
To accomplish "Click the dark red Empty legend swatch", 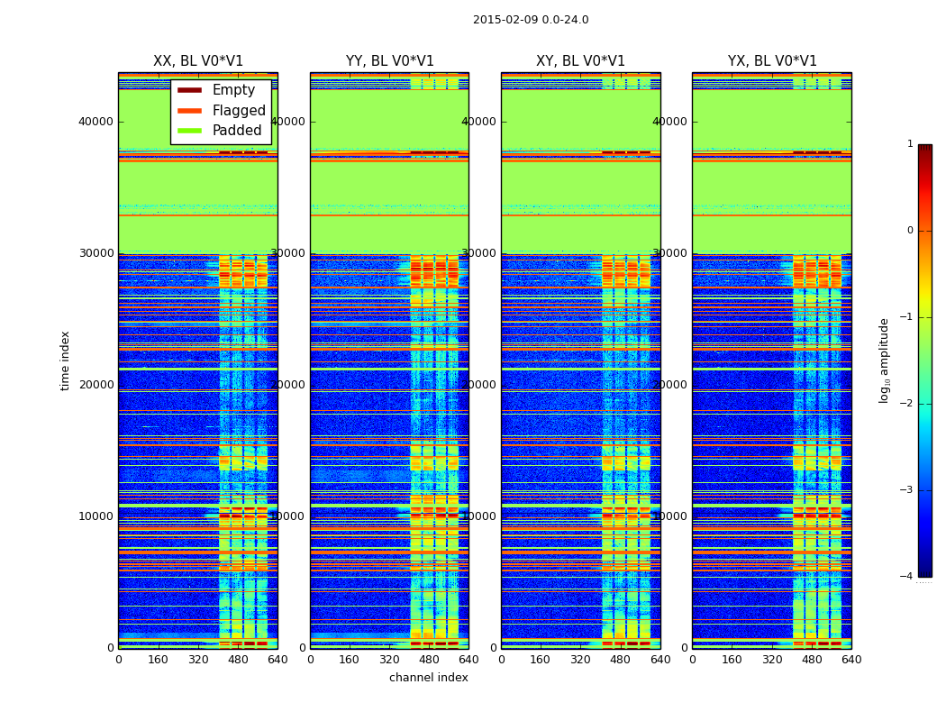I will (x=189, y=90).
